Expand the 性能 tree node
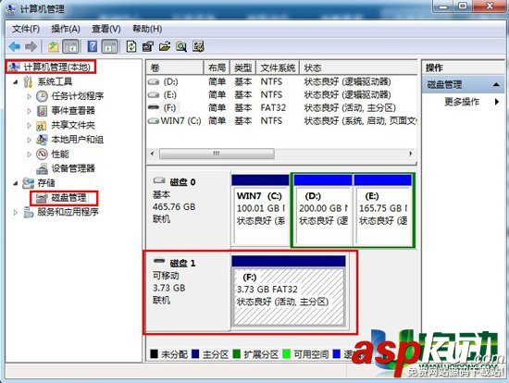Screen dimensions: 509x383 [30, 154]
